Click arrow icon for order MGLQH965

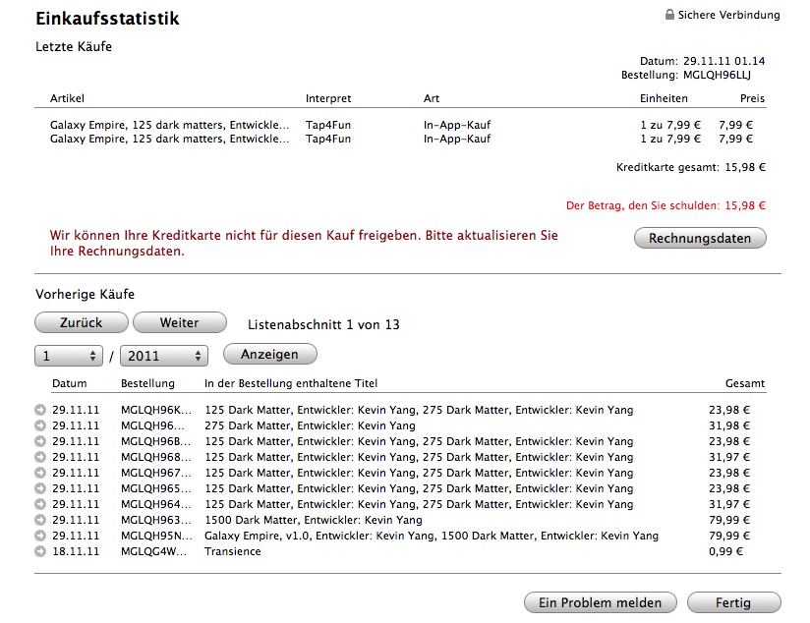point(40,488)
